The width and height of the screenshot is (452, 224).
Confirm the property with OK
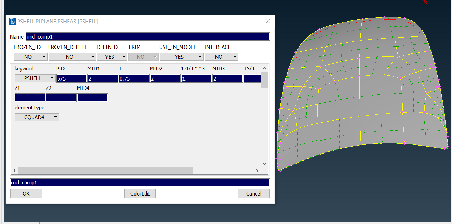click(x=26, y=193)
